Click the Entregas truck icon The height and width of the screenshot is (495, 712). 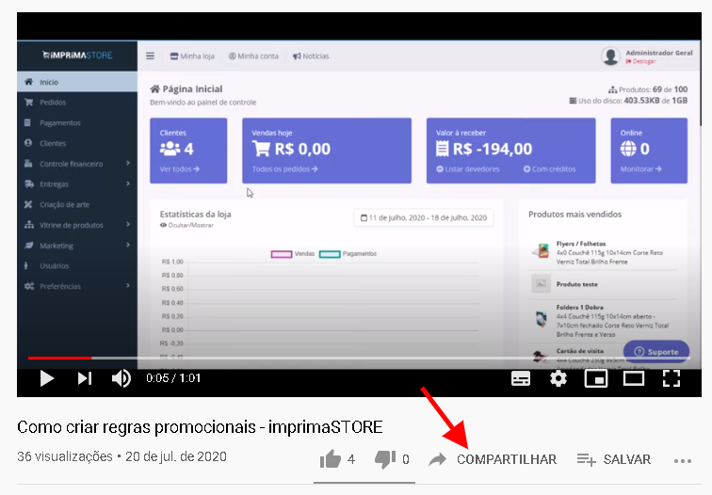(29, 184)
